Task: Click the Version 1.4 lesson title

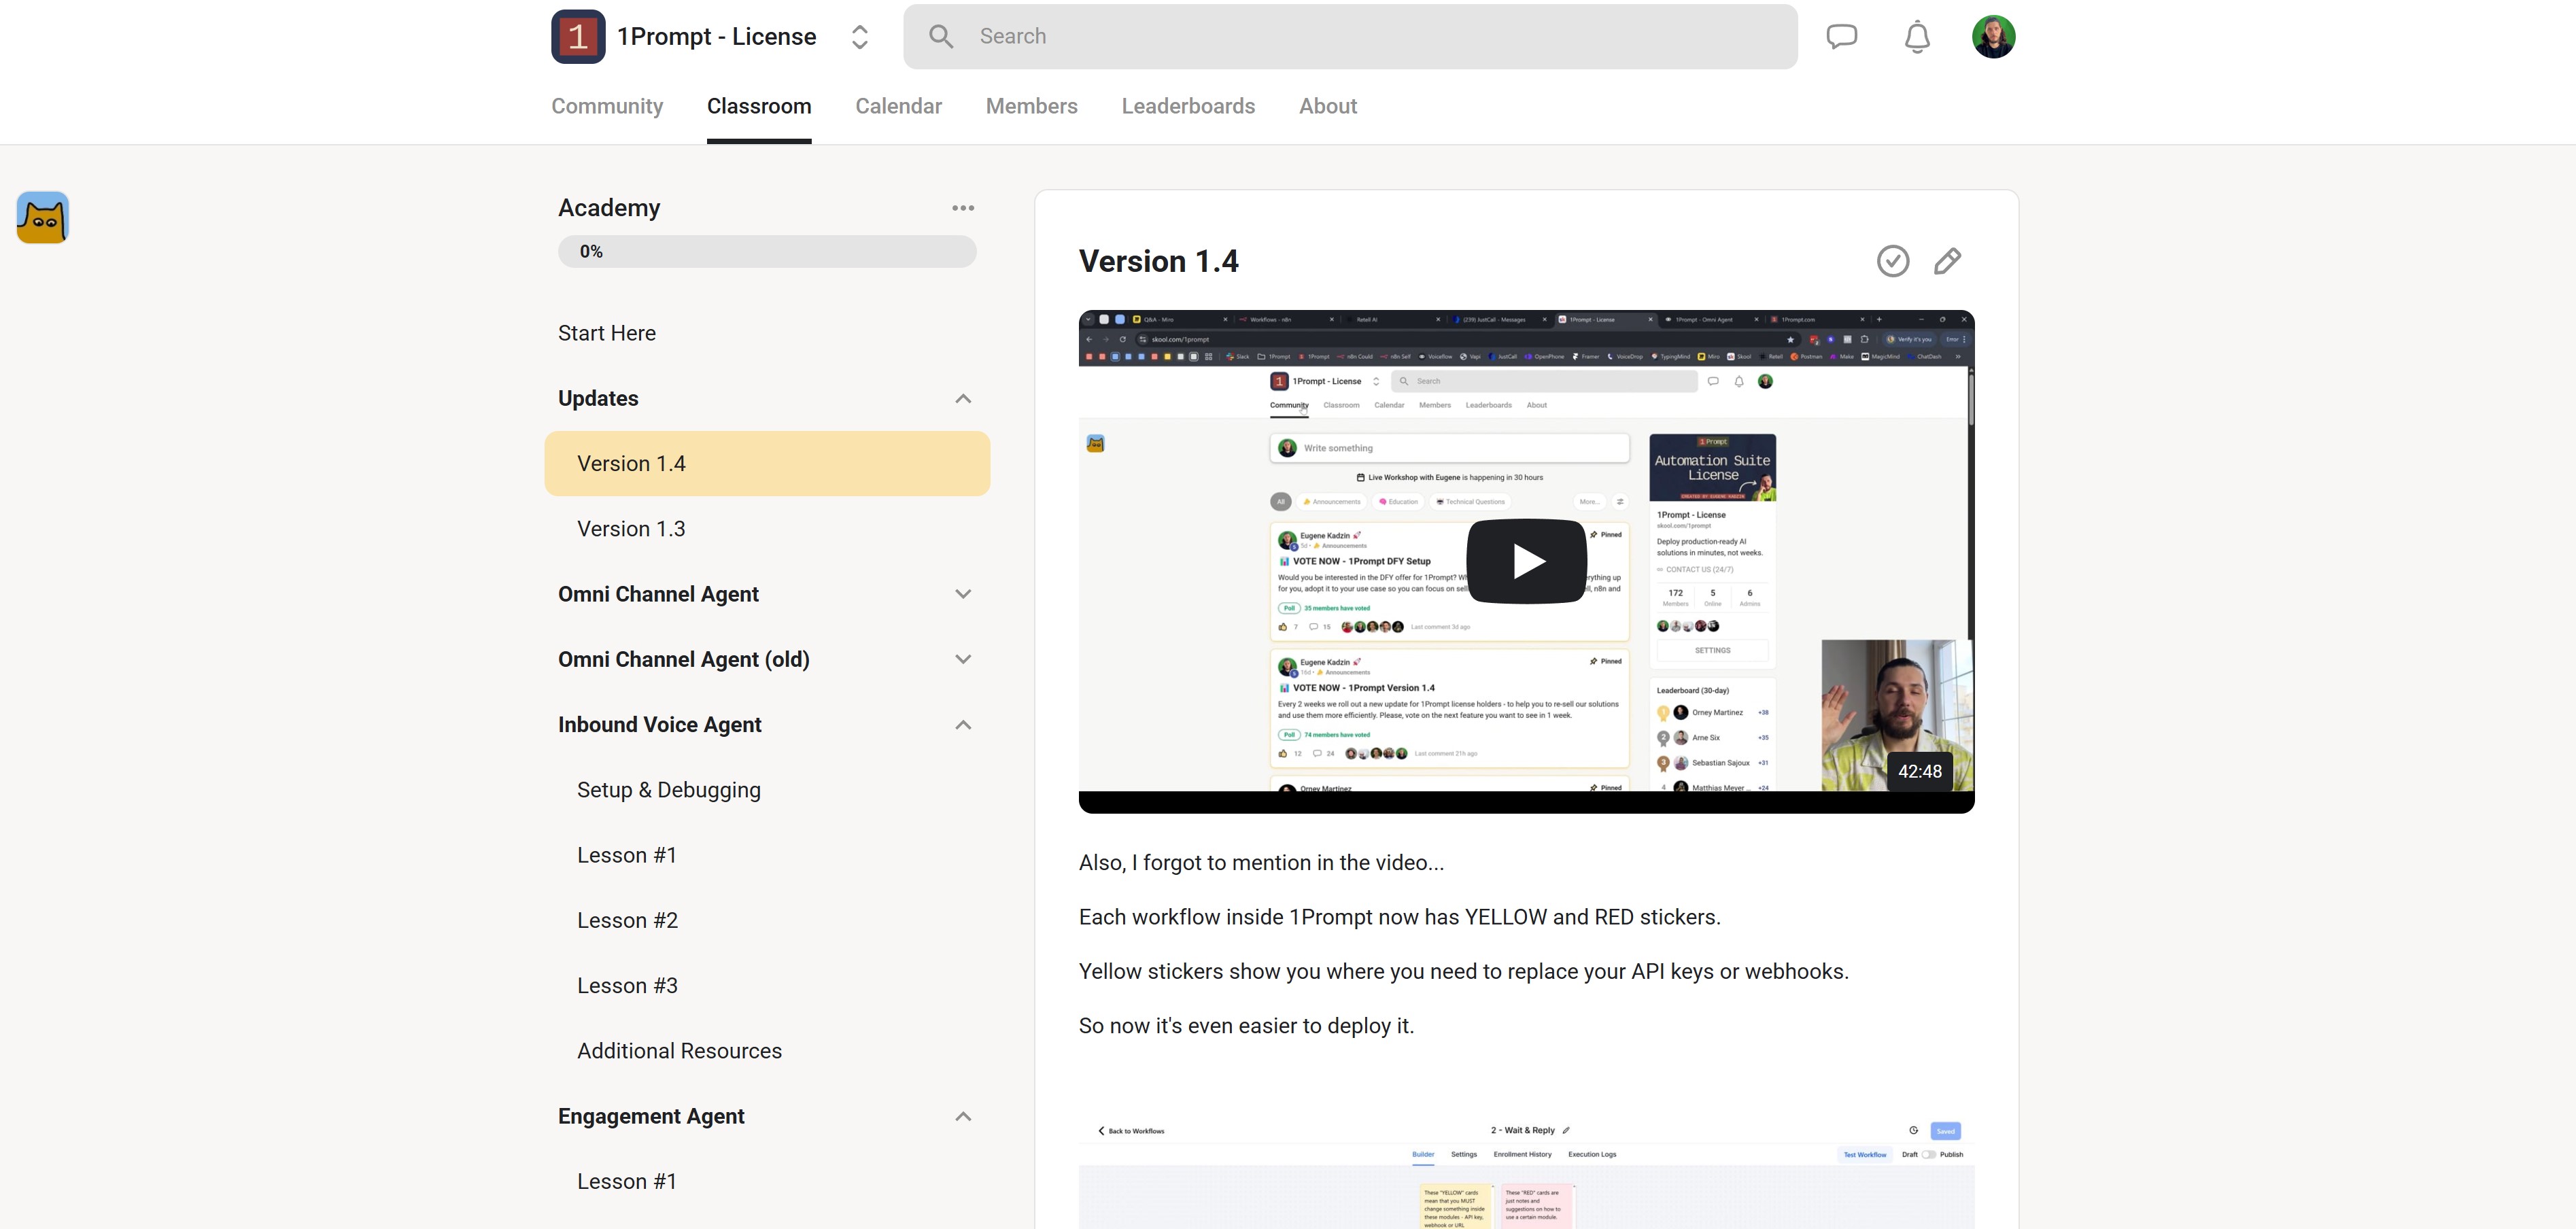Action: coord(1158,261)
